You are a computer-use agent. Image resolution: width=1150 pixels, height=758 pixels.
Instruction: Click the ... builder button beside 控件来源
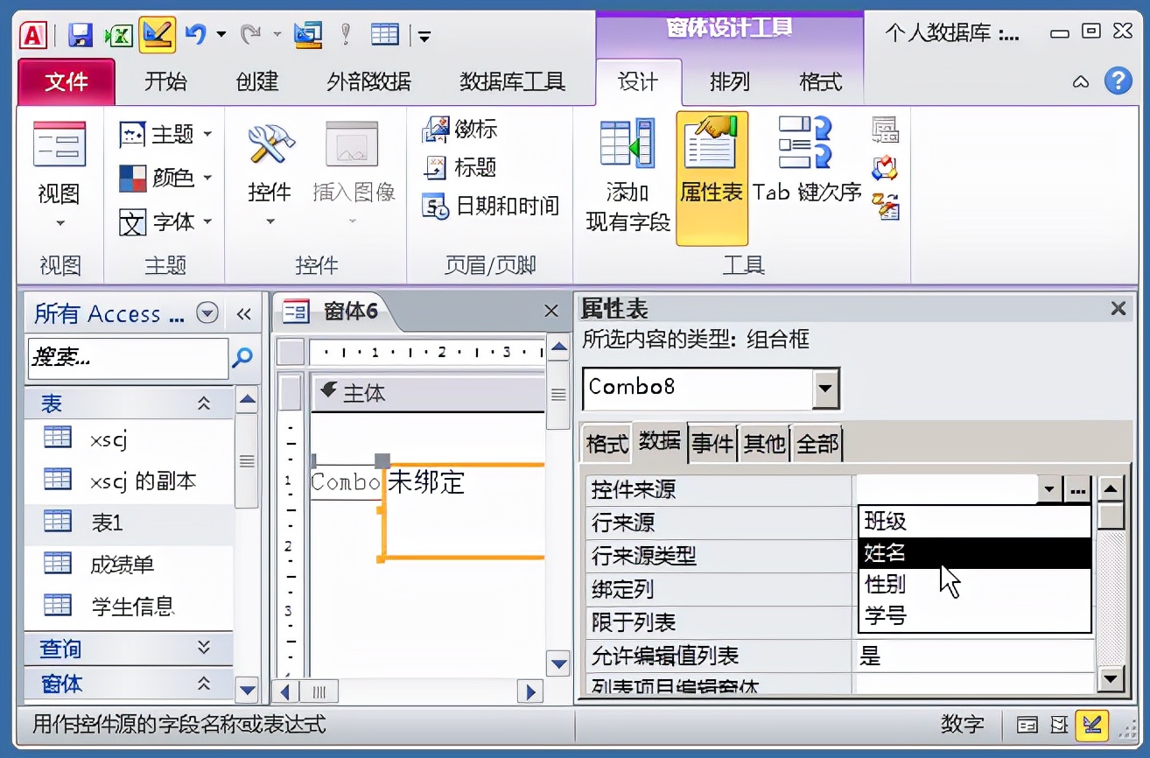coord(1077,489)
